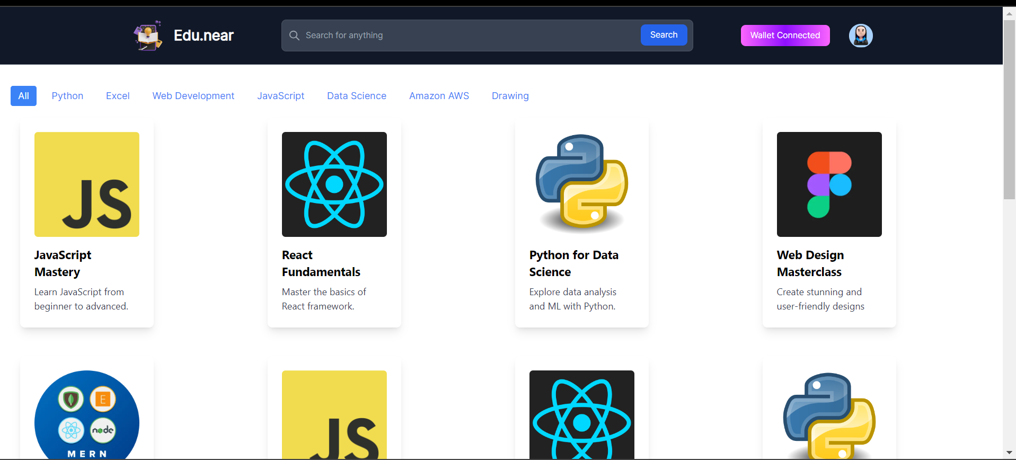Open Python for Data Science title
Viewport: 1016px width, 460px height.
coord(574,263)
